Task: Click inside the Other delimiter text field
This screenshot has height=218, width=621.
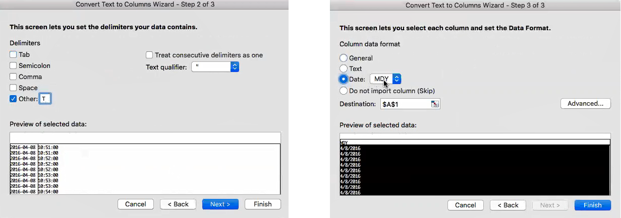Action: click(45, 99)
